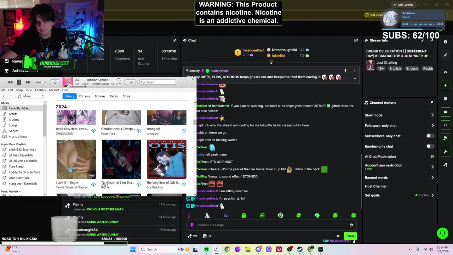Open the Song menu in iTunes
The image size is (453, 255).
tap(19, 90)
